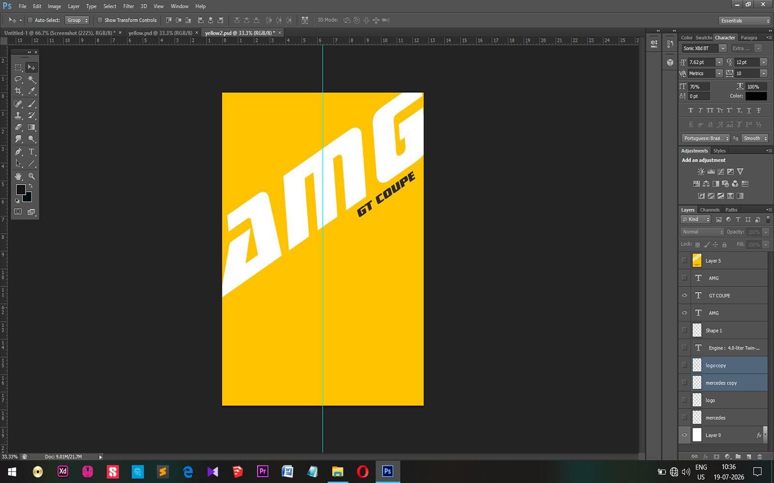Activate the Zoom tool

pos(31,176)
